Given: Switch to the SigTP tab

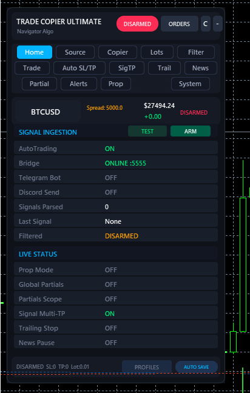Looking at the screenshot, I should [x=127, y=68].
